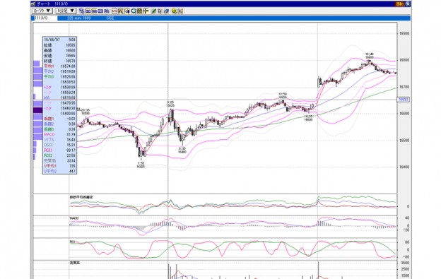The image size is (441, 279).
Task: Select the arrow pointer cursor tool
Action: point(160,11)
